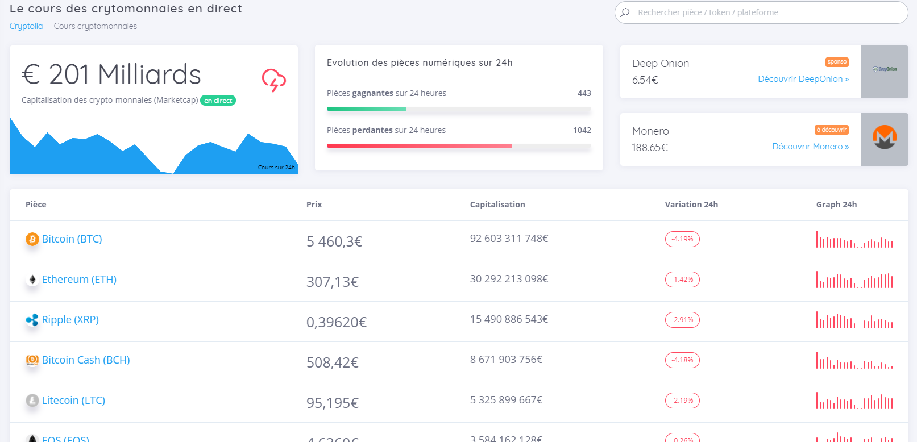
Task: Open the Bitcoin Cash (BCH) link
Action: click(x=86, y=360)
